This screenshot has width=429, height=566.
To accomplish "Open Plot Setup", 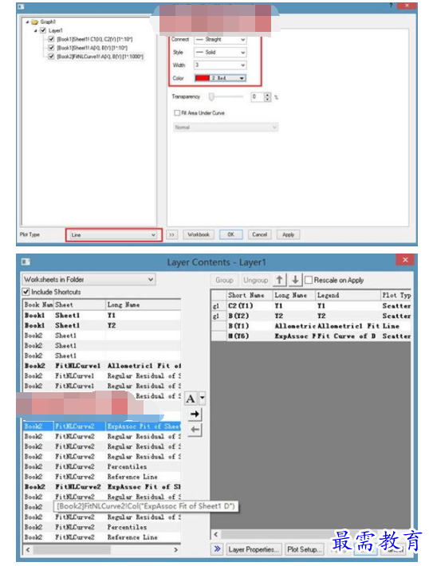I will pyautogui.click(x=303, y=549).
